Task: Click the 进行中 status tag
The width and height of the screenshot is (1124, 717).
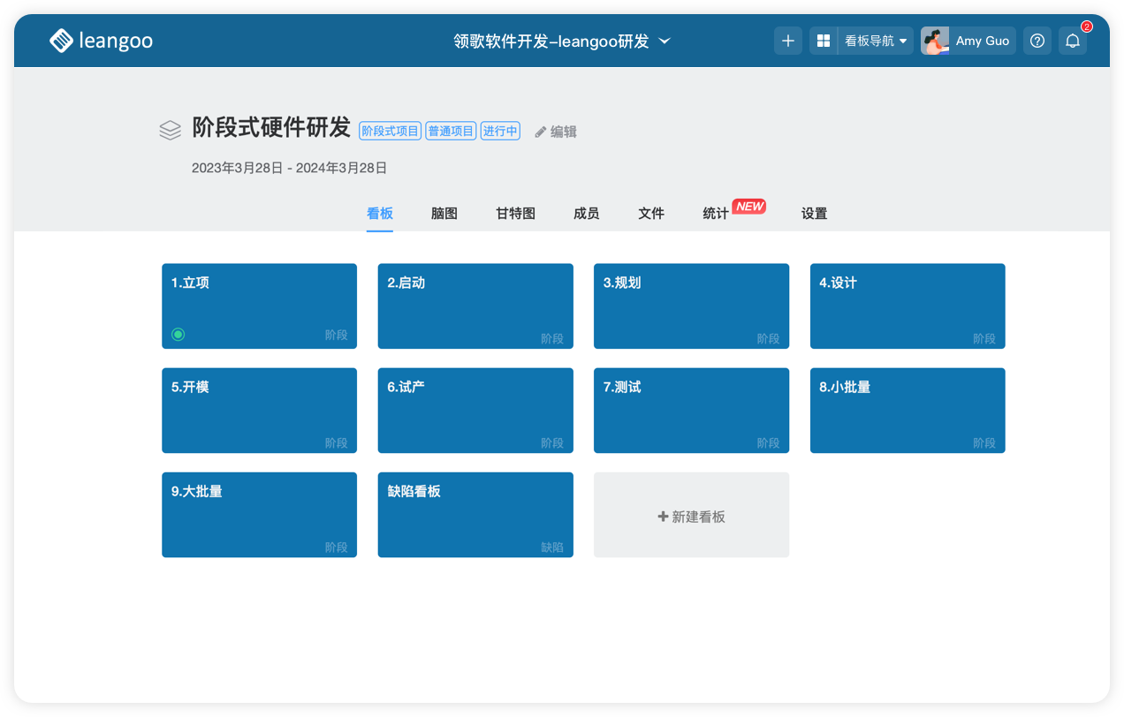Action: (499, 131)
